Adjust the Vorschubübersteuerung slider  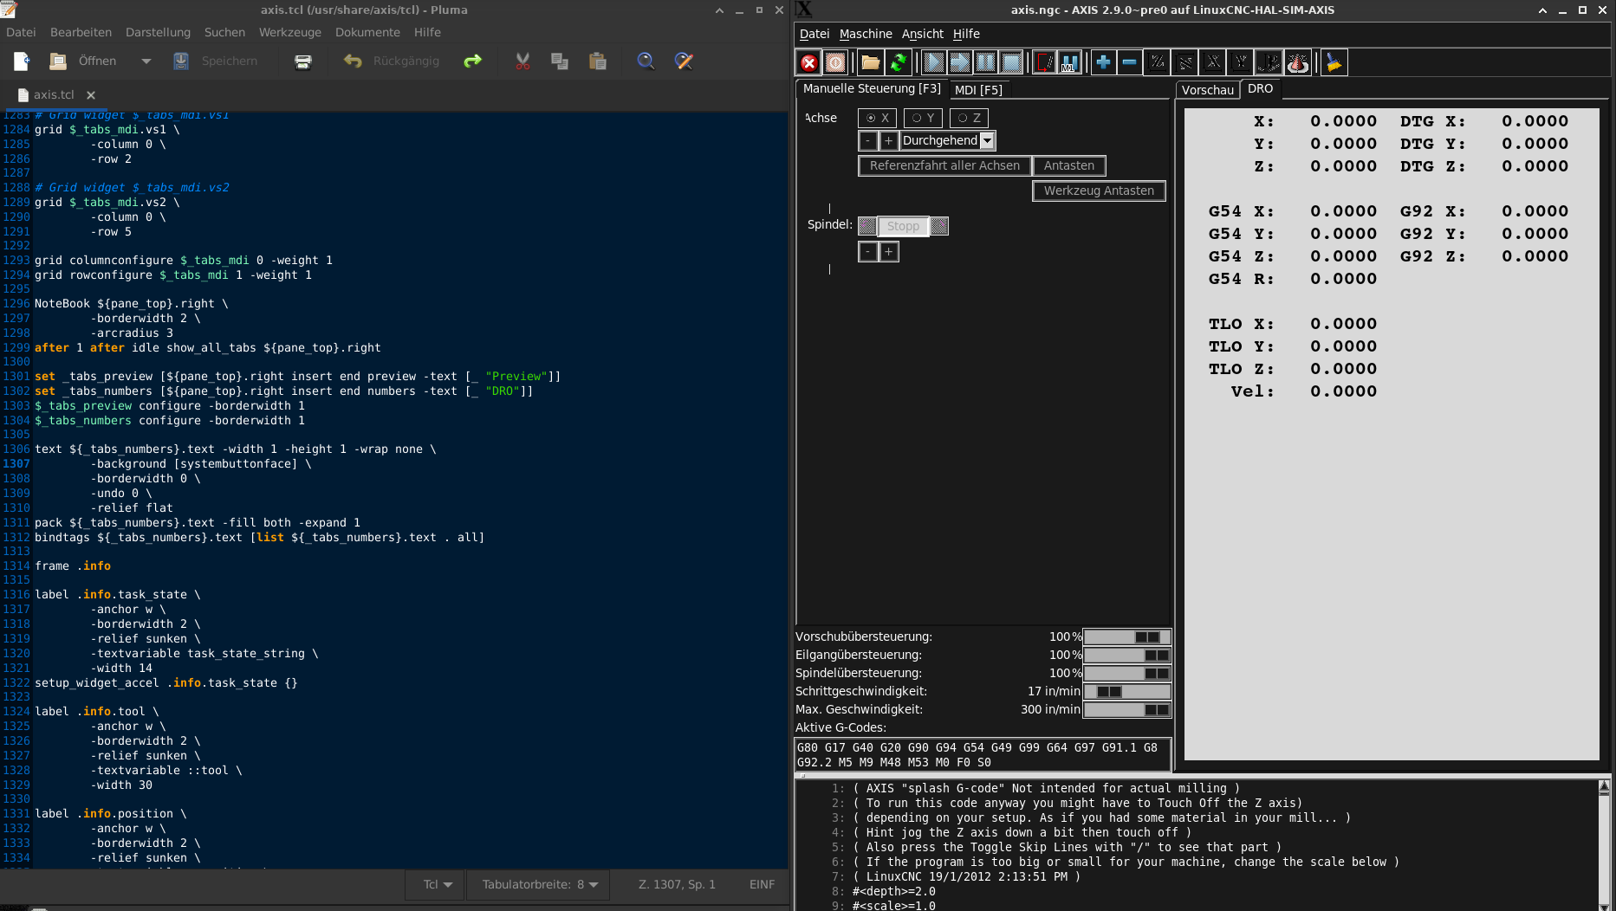tap(1126, 636)
